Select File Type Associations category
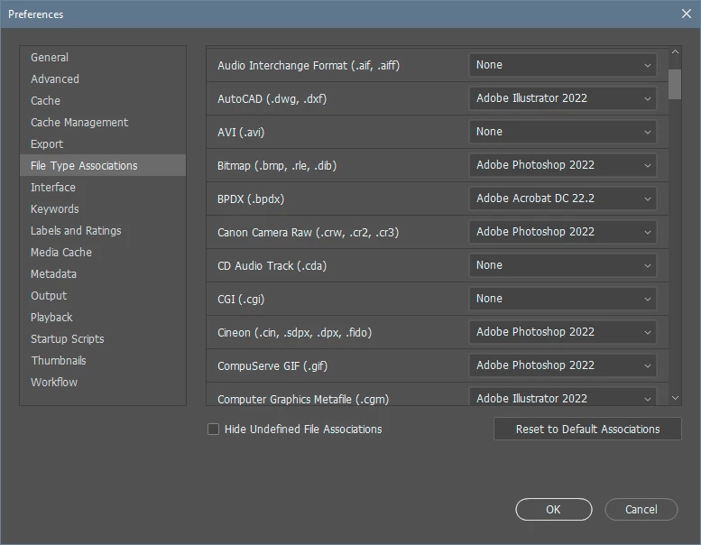Viewport: 701px width, 545px height. pyautogui.click(x=102, y=165)
